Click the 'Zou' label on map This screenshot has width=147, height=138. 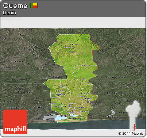22,35
